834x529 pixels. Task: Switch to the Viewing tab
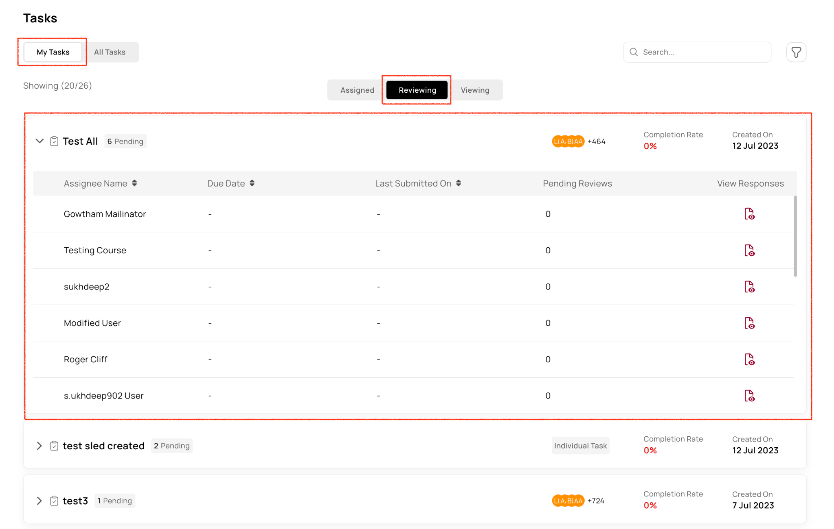tap(475, 90)
